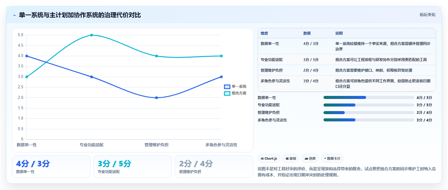Click the 数据 table column header
Viewport: 448px width, 190px height.
307,33
